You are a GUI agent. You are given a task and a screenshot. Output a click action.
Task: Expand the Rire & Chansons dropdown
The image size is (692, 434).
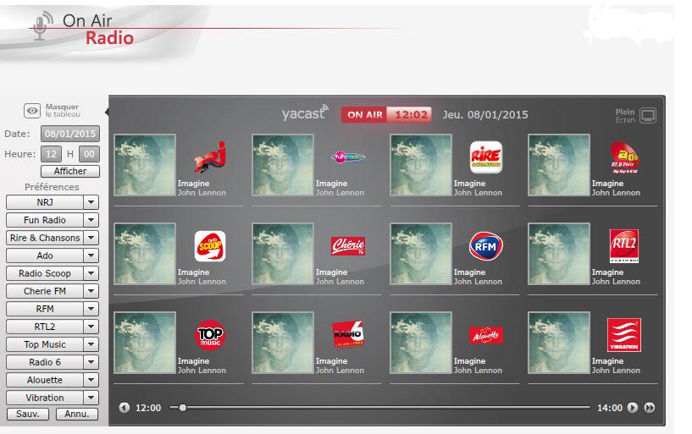pyautogui.click(x=91, y=238)
